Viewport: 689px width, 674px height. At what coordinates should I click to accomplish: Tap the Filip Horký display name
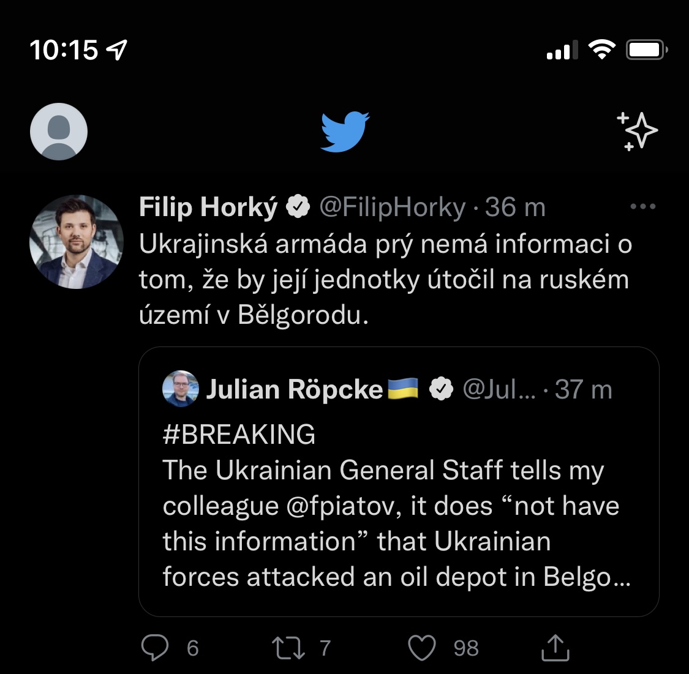pyautogui.click(x=208, y=208)
